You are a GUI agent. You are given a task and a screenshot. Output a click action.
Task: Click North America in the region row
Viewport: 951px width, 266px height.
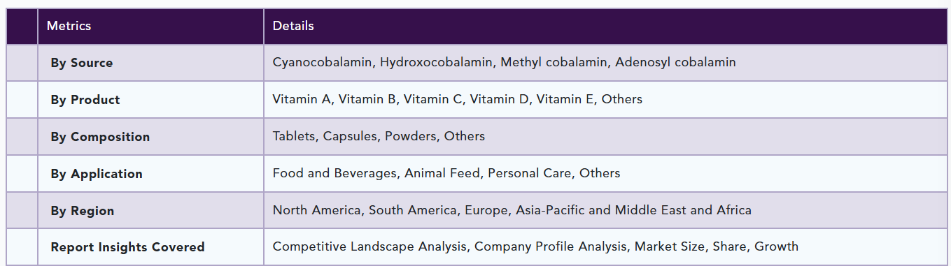click(317, 210)
